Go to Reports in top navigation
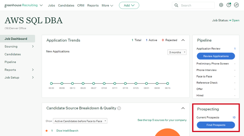The image size is (244, 136). [93, 5]
